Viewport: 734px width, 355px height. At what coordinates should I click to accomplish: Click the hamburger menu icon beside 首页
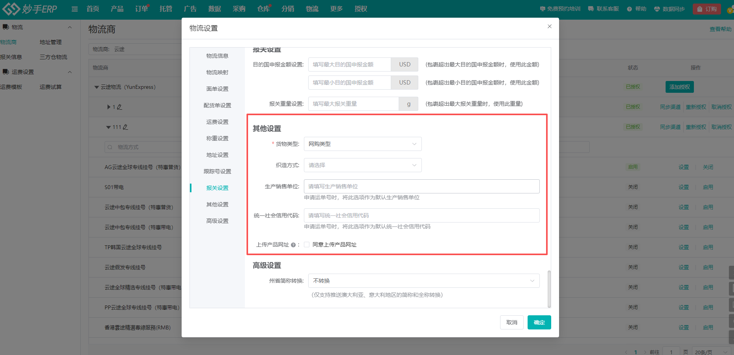tap(74, 8)
